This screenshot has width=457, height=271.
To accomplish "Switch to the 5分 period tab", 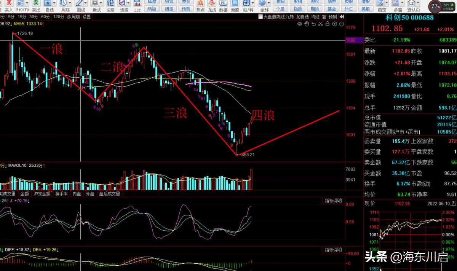I will coord(11,17).
